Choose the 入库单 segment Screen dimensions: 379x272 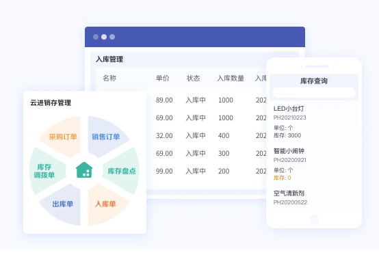(105, 204)
